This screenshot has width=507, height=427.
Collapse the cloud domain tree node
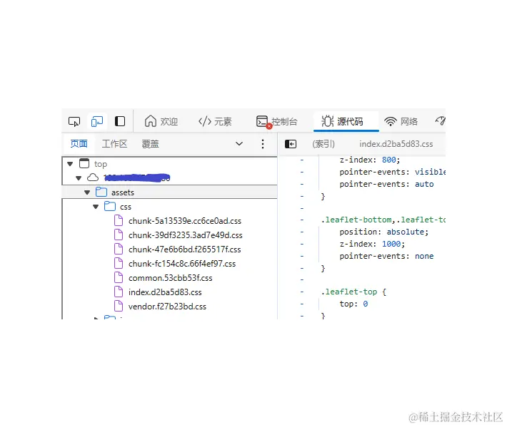click(x=79, y=178)
